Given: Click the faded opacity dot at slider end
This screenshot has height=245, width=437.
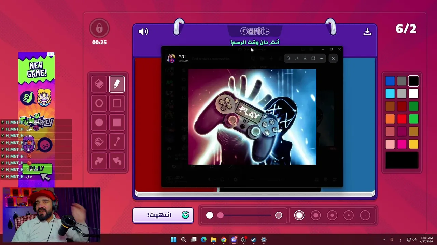Looking at the screenshot, I should 279,215.
